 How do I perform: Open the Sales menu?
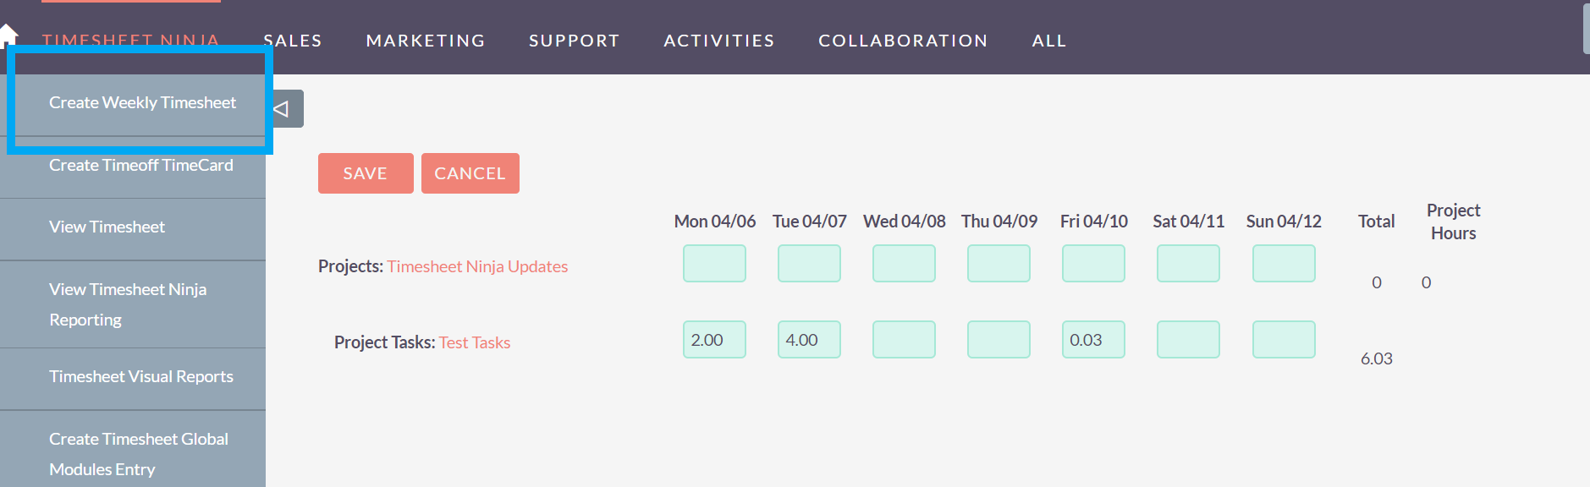tap(293, 41)
